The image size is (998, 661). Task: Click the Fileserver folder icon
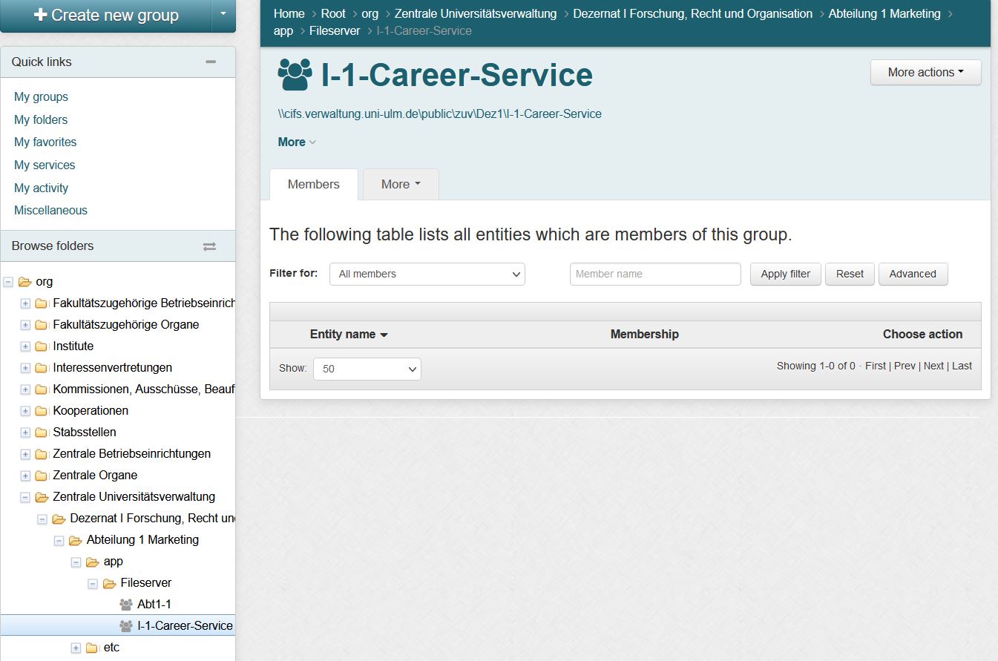(x=109, y=583)
